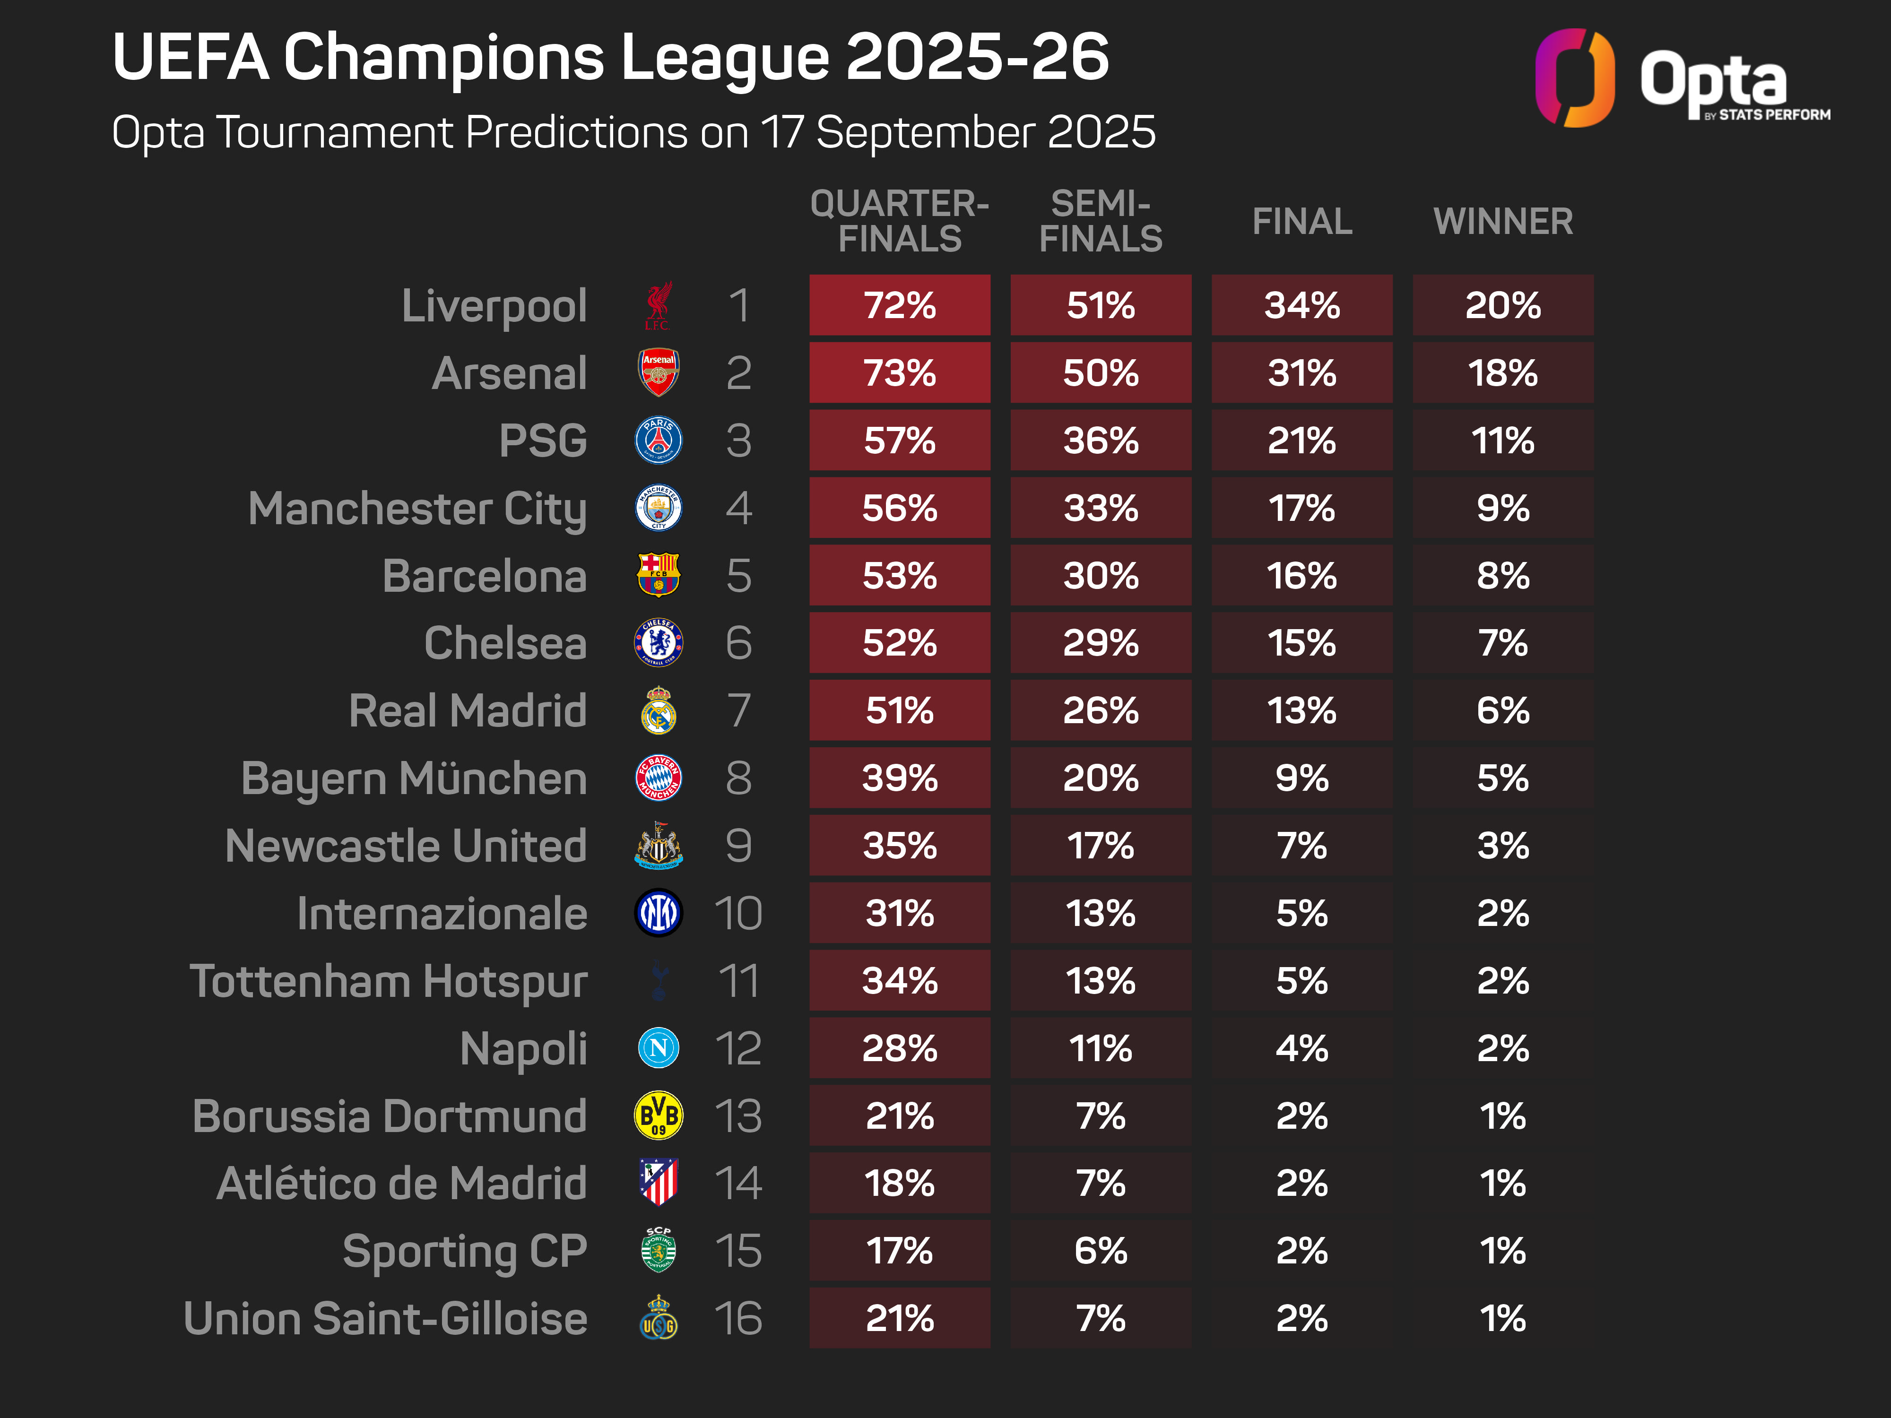This screenshot has height=1418, width=1891.
Task: Click the Manchester City crest
Action: pyautogui.click(x=658, y=508)
